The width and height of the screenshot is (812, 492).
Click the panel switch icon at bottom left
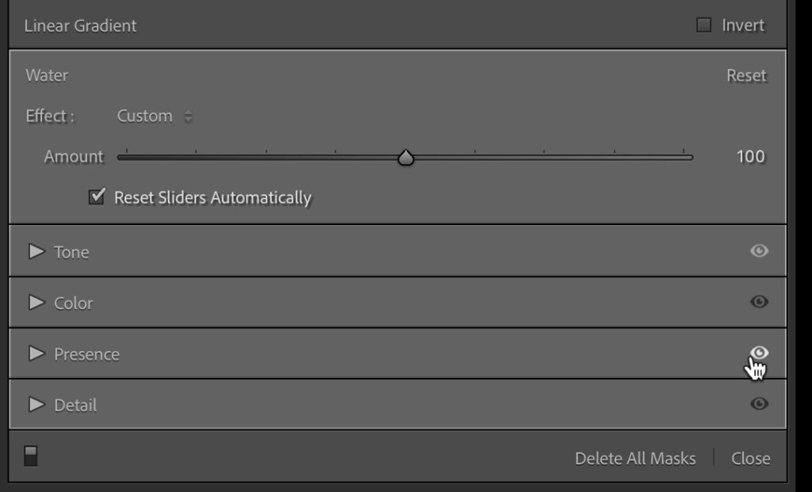click(31, 456)
